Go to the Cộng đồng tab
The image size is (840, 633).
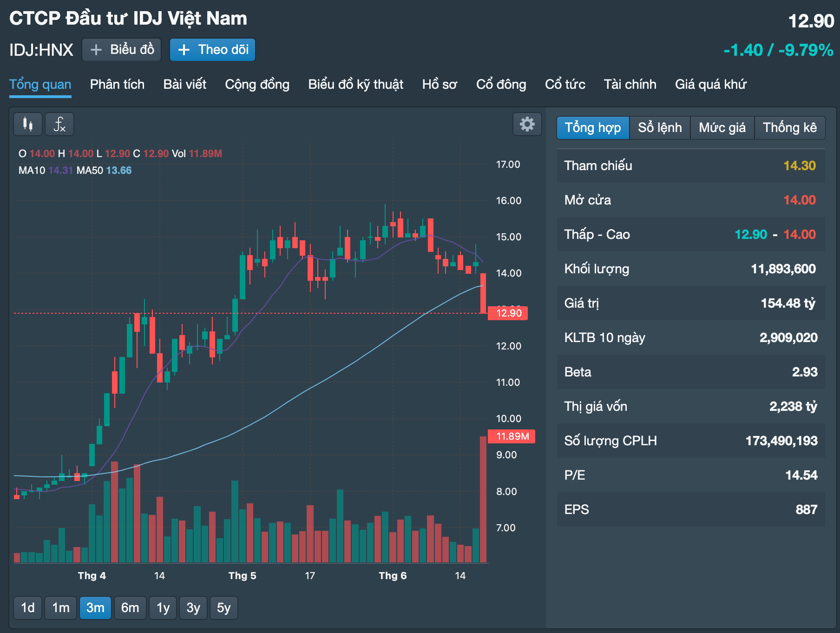pos(257,85)
